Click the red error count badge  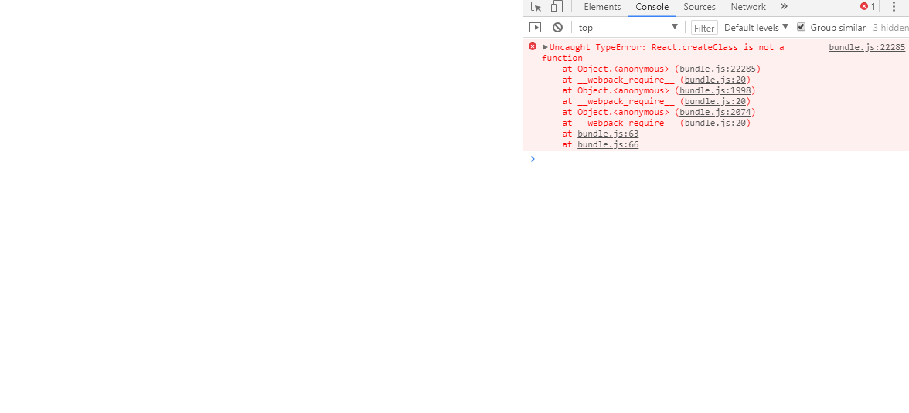868,7
